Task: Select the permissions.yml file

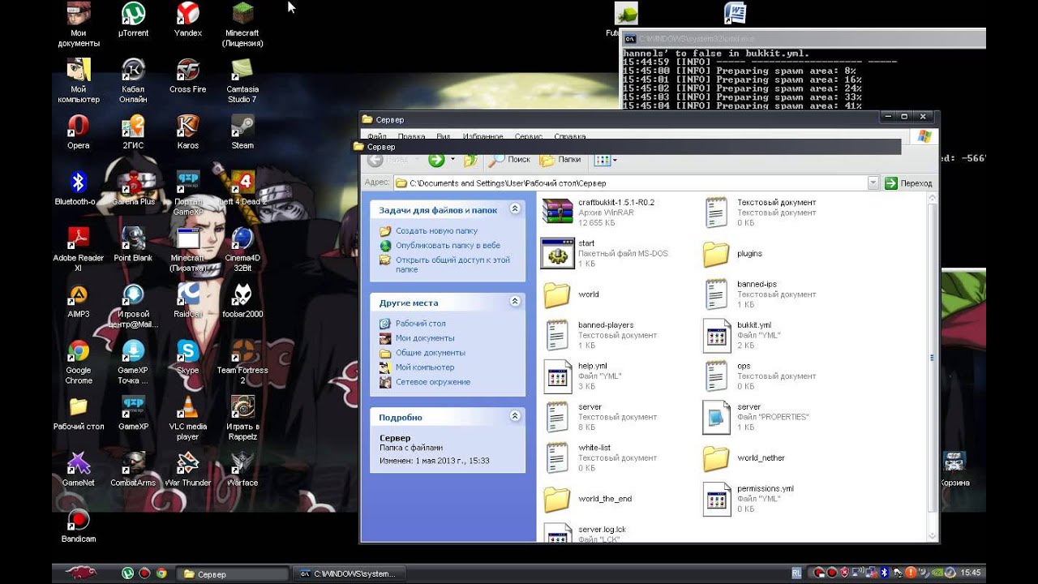Action: tap(748, 499)
